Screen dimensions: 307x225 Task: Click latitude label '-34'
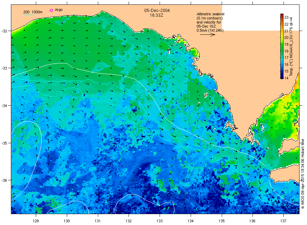(4, 106)
